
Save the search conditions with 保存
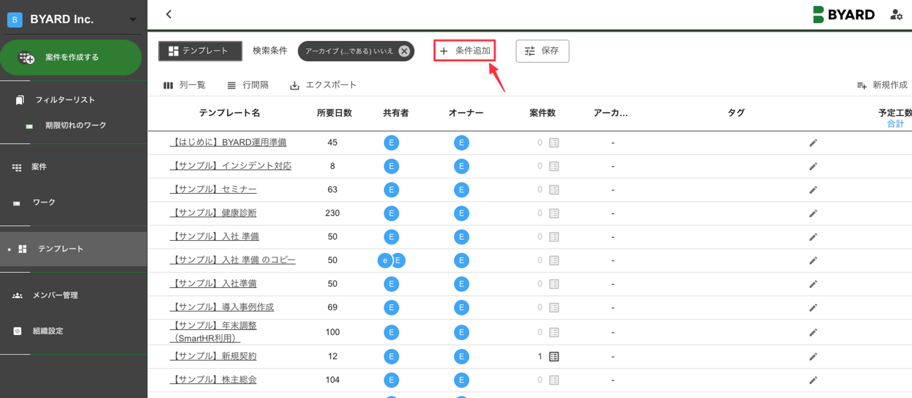point(542,51)
